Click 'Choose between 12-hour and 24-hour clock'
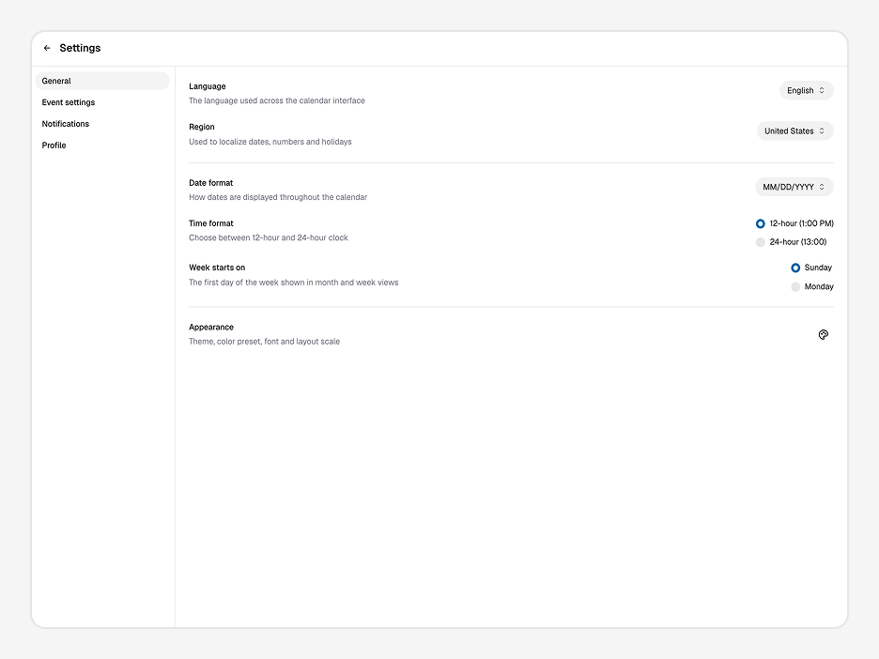879x659 pixels. pos(269,238)
